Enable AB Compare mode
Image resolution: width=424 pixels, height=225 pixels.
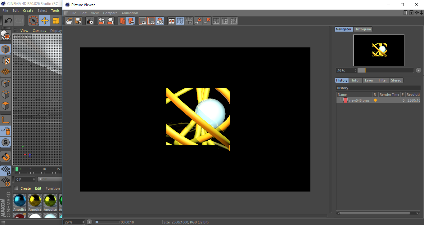coord(172,21)
